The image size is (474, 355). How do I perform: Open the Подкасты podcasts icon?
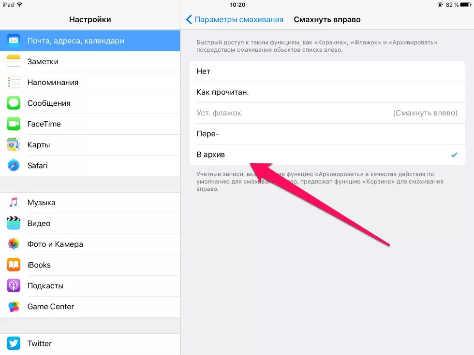[14, 285]
